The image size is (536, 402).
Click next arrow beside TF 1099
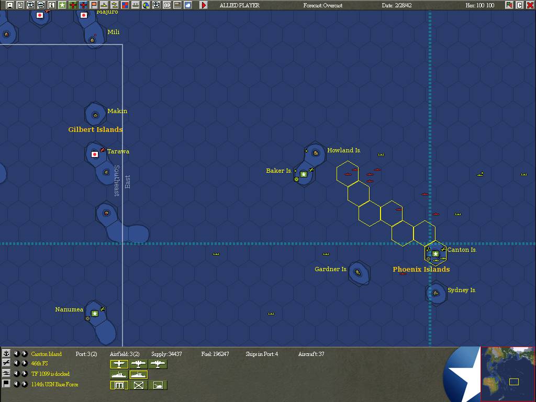point(24,374)
